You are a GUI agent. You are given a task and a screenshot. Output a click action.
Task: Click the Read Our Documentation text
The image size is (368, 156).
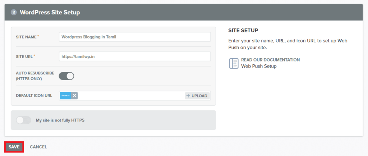click(270, 60)
